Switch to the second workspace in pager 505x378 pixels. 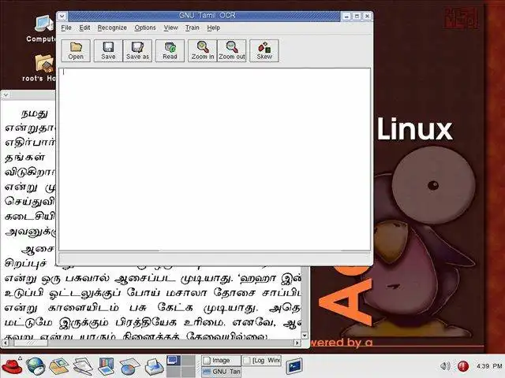point(188,361)
